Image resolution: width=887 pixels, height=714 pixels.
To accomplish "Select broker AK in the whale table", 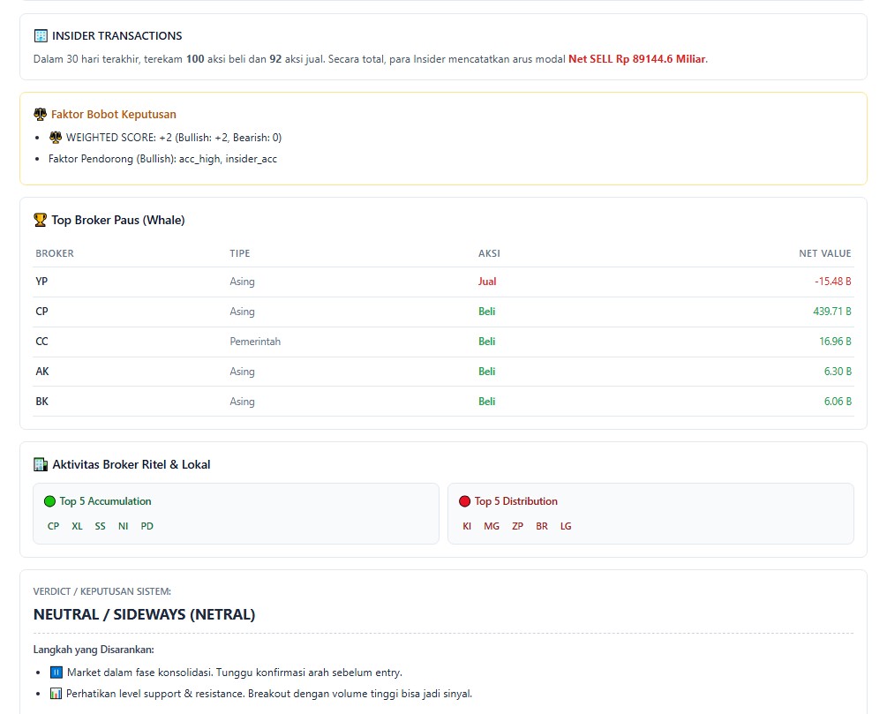I will point(42,372).
